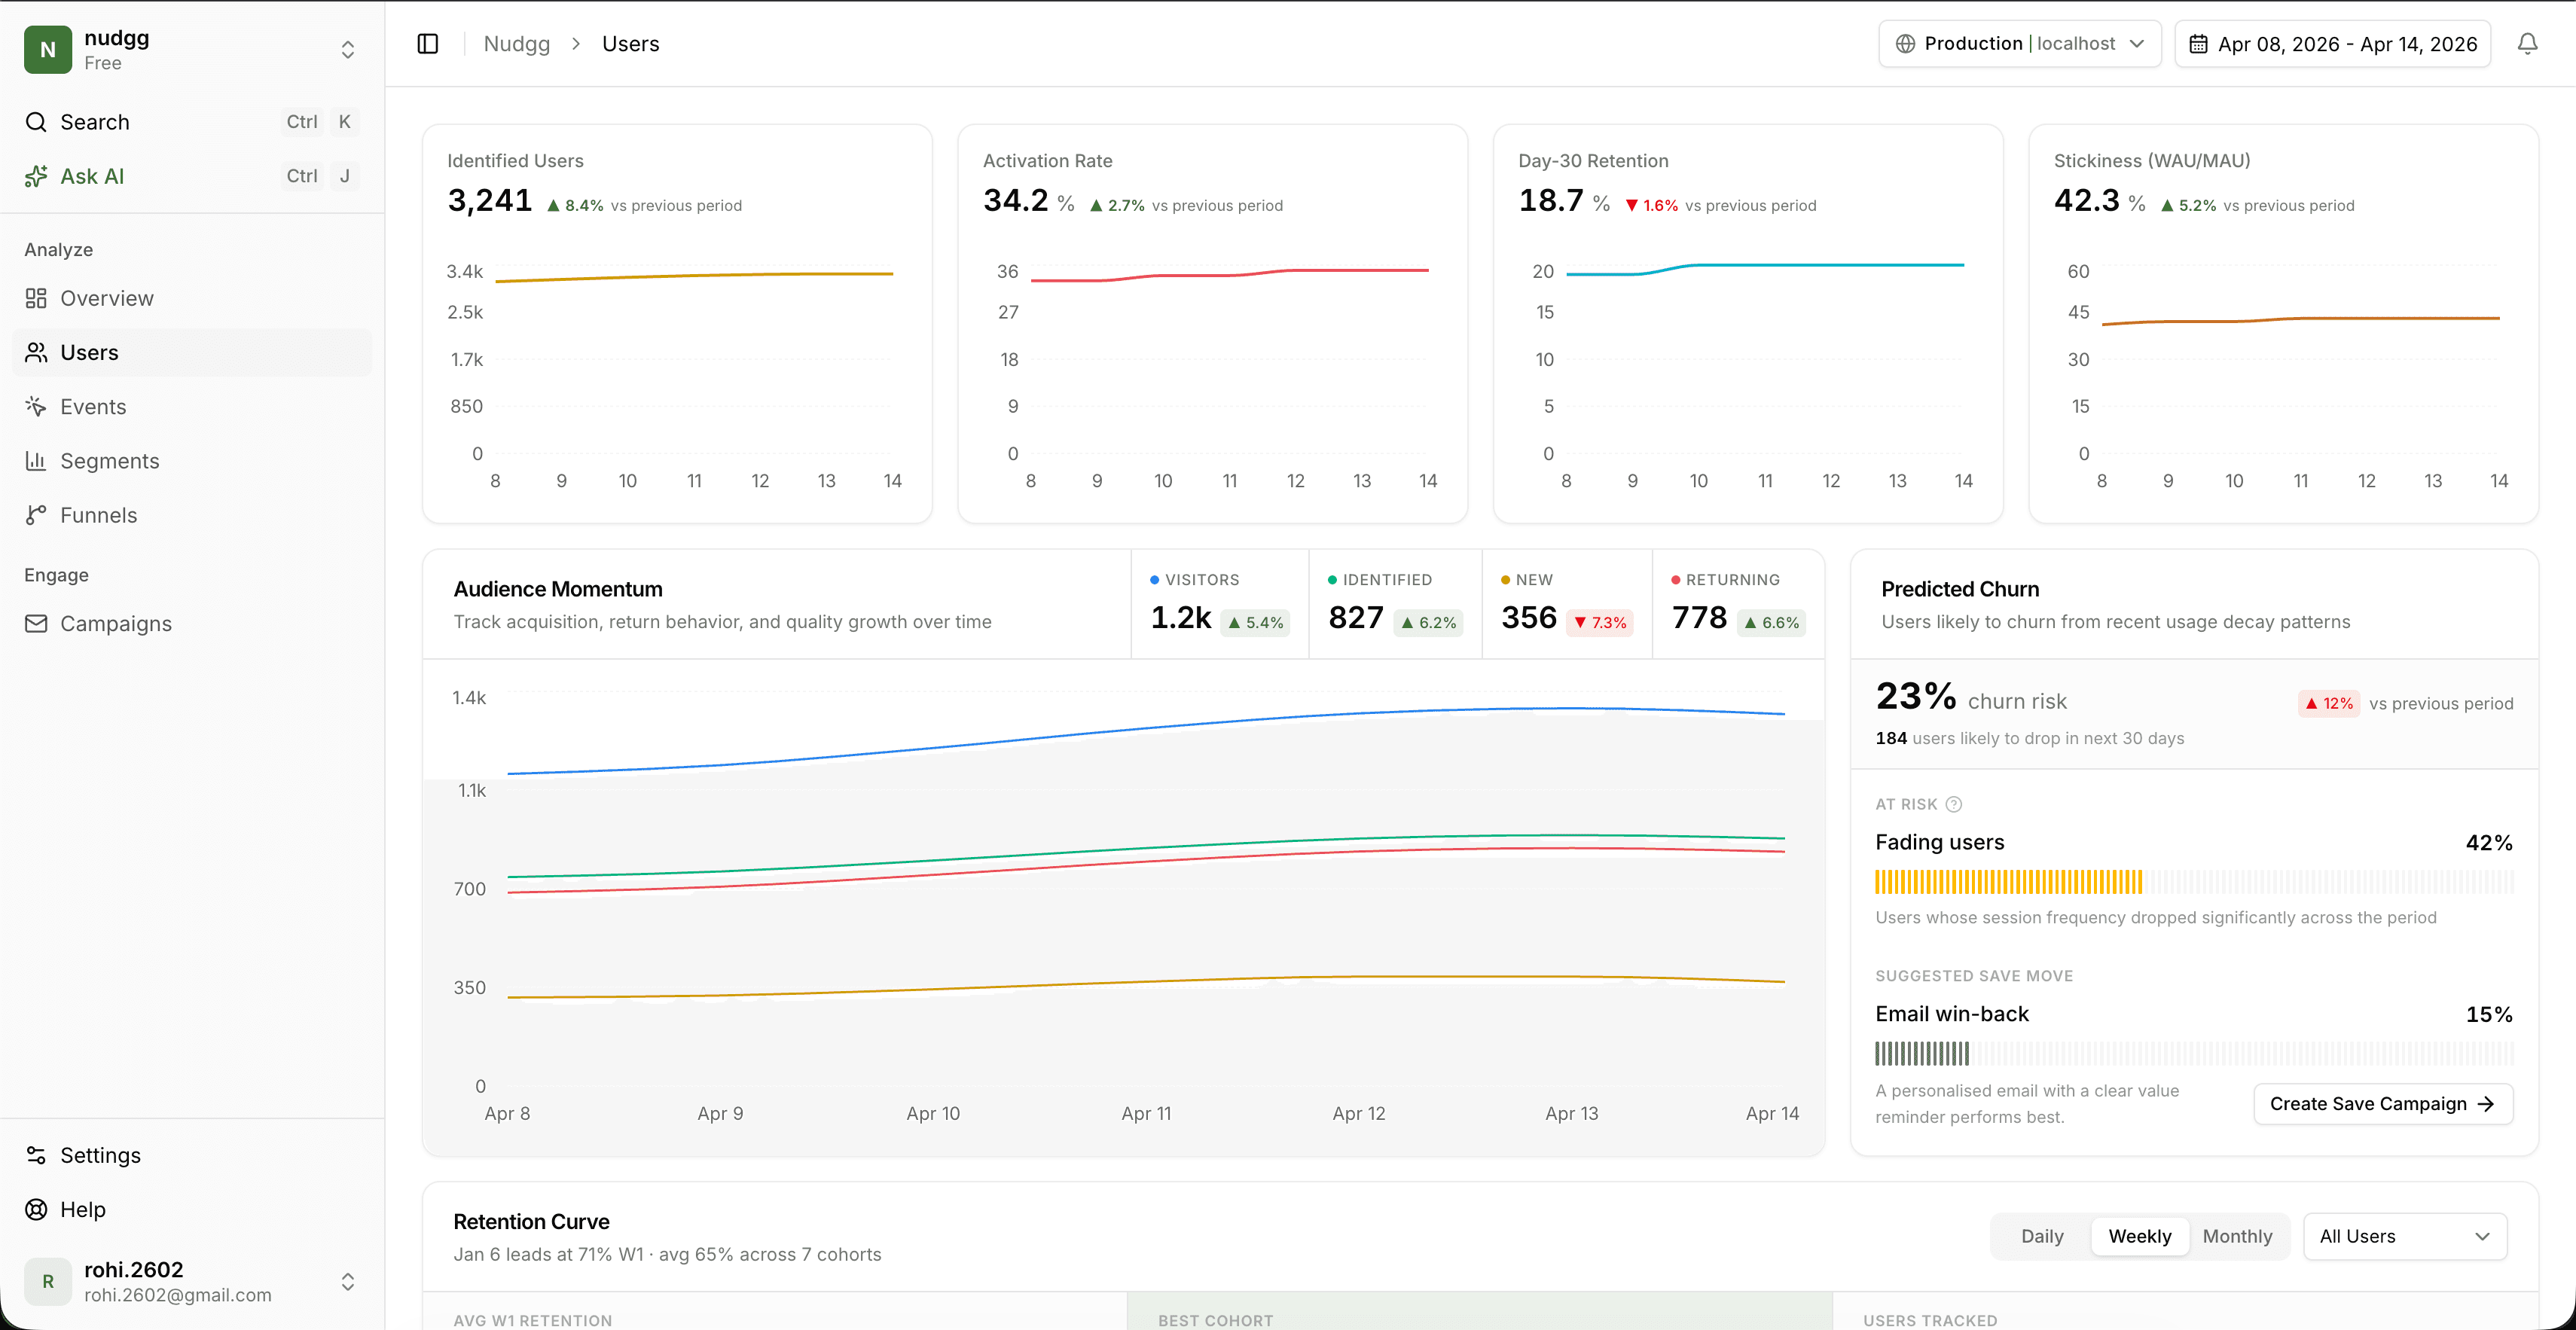Click the Apr 11 axis label
This screenshot has height=1330, width=2576.
coord(1146,1113)
